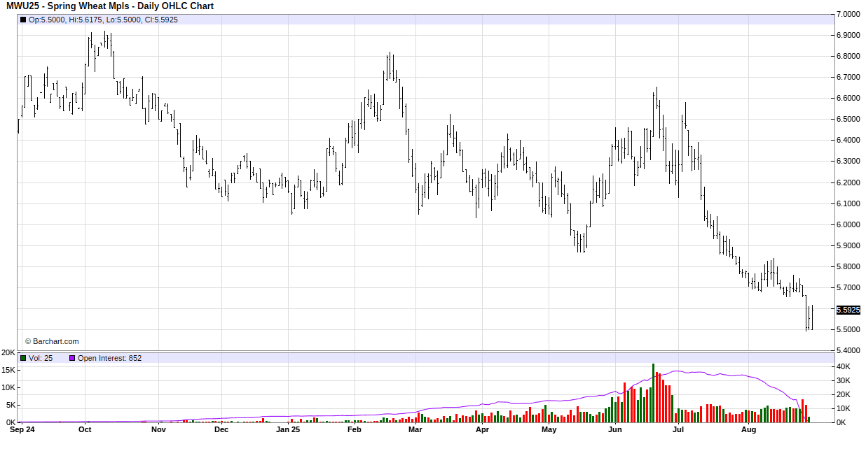
Task: Click the 30K open interest axis label
Action: click(844, 380)
